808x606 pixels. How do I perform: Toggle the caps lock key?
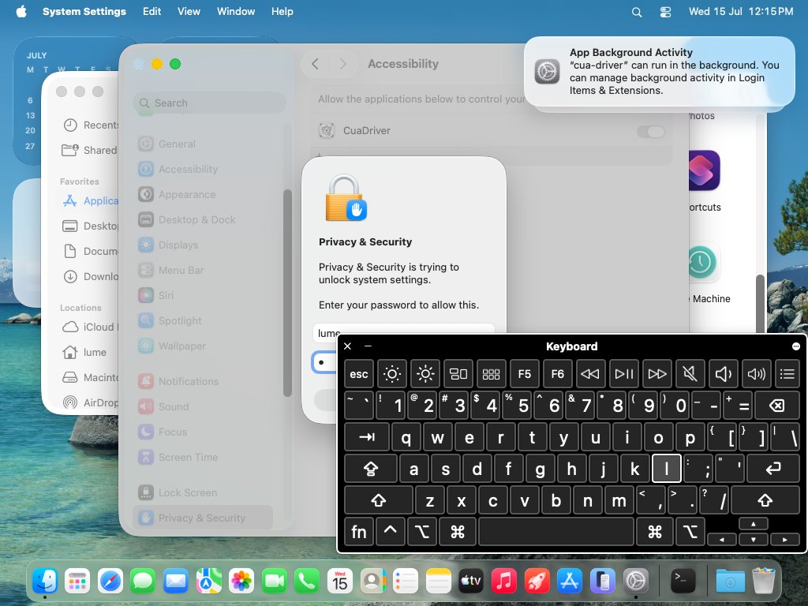pos(371,469)
